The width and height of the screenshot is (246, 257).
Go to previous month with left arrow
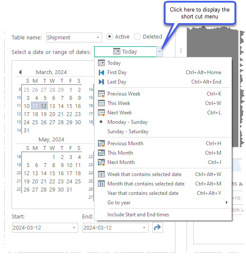pyautogui.click(x=20, y=72)
